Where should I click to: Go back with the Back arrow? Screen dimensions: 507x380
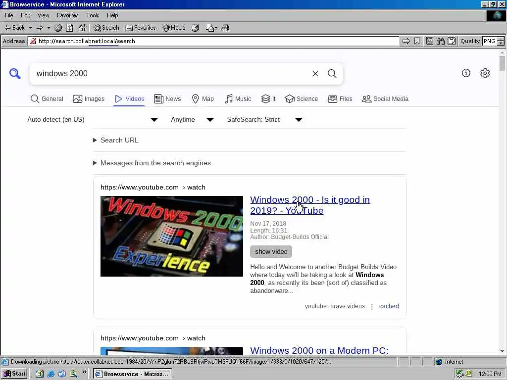[14, 28]
